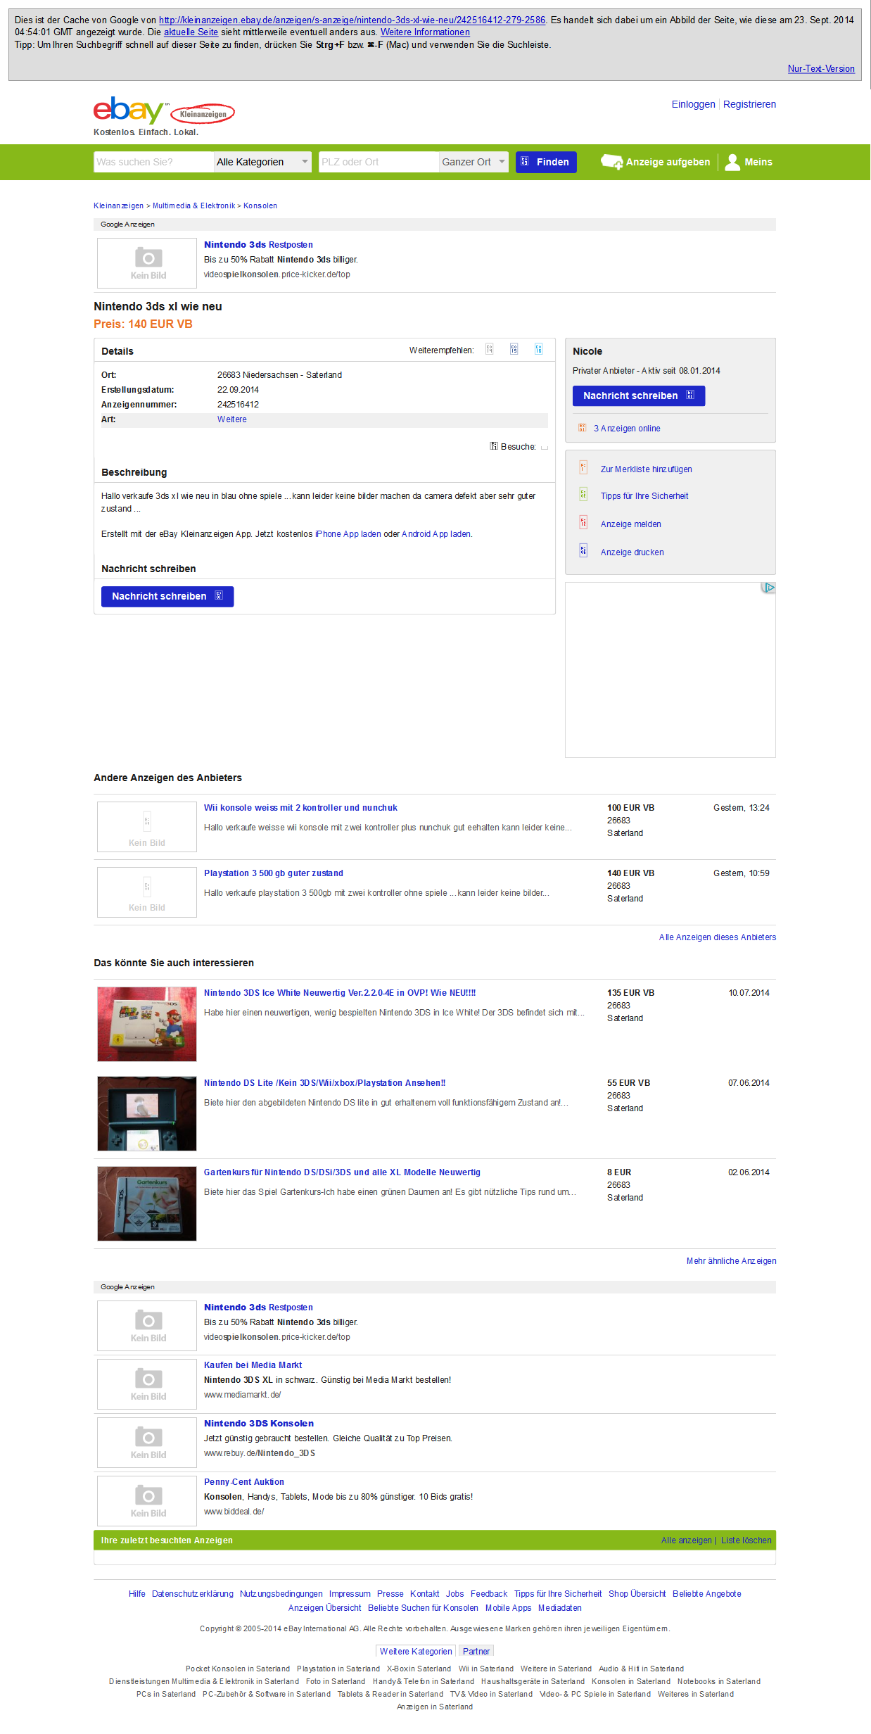Viewport: 871px width, 1734px height.
Task: Click Nachricht schreiben button below the description
Action: (167, 596)
